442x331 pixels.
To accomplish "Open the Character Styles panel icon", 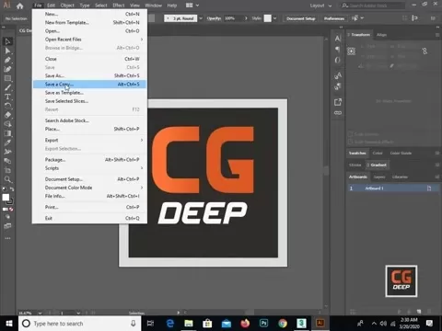I will [338, 75].
